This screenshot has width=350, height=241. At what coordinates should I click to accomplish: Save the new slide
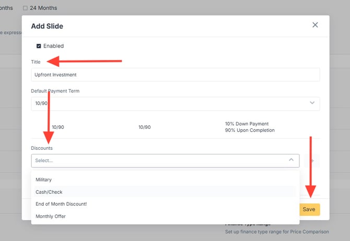click(x=309, y=209)
